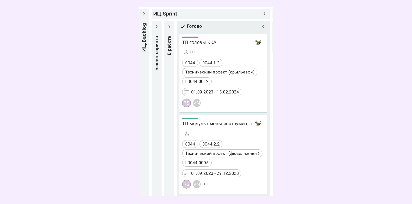
Task: Expand the Бэклог спринта column
Action: pyautogui.click(x=157, y=27)
